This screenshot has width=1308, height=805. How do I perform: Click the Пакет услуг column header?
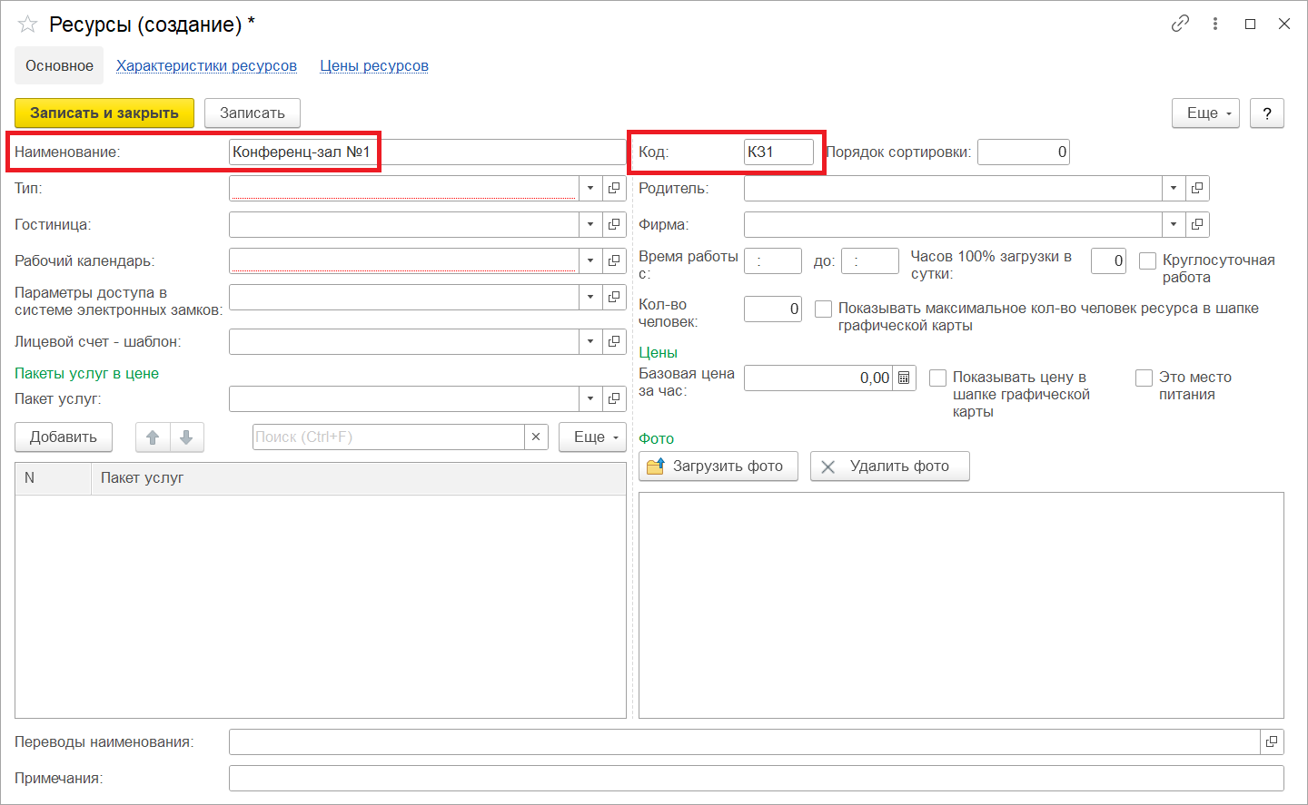tap(359, 478)
